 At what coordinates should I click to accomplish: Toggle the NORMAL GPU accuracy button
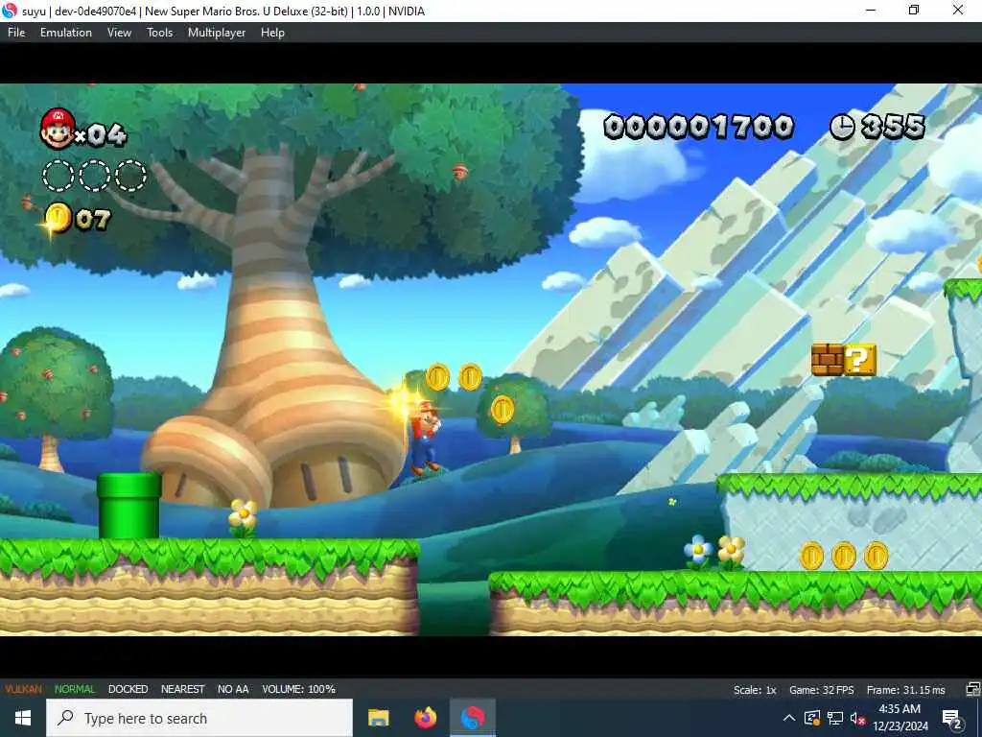[75, 689]
